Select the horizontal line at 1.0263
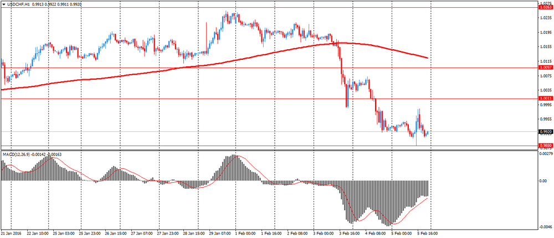554x238 pixels. 269,7
